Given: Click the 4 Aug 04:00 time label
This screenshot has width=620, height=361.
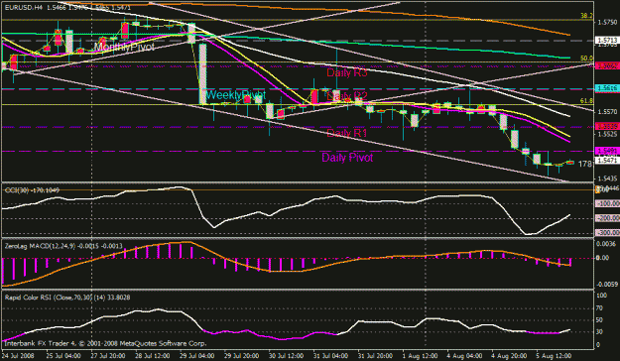Looking at the screenshot, I should tap(464, 355).
